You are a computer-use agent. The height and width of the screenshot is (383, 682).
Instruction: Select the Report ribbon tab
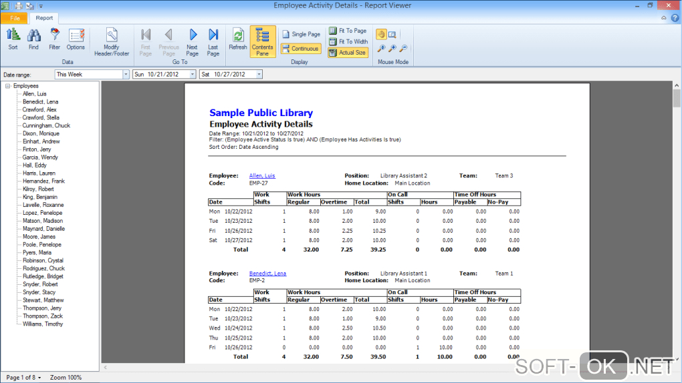click(x=45, y=18)
